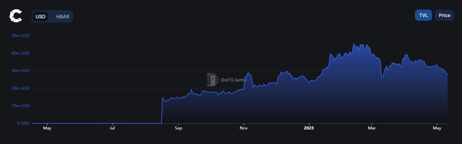462x144 pixels.
Task: Click the 50m USD axis label
Action: pyautogui.click(x=20, y=36)
